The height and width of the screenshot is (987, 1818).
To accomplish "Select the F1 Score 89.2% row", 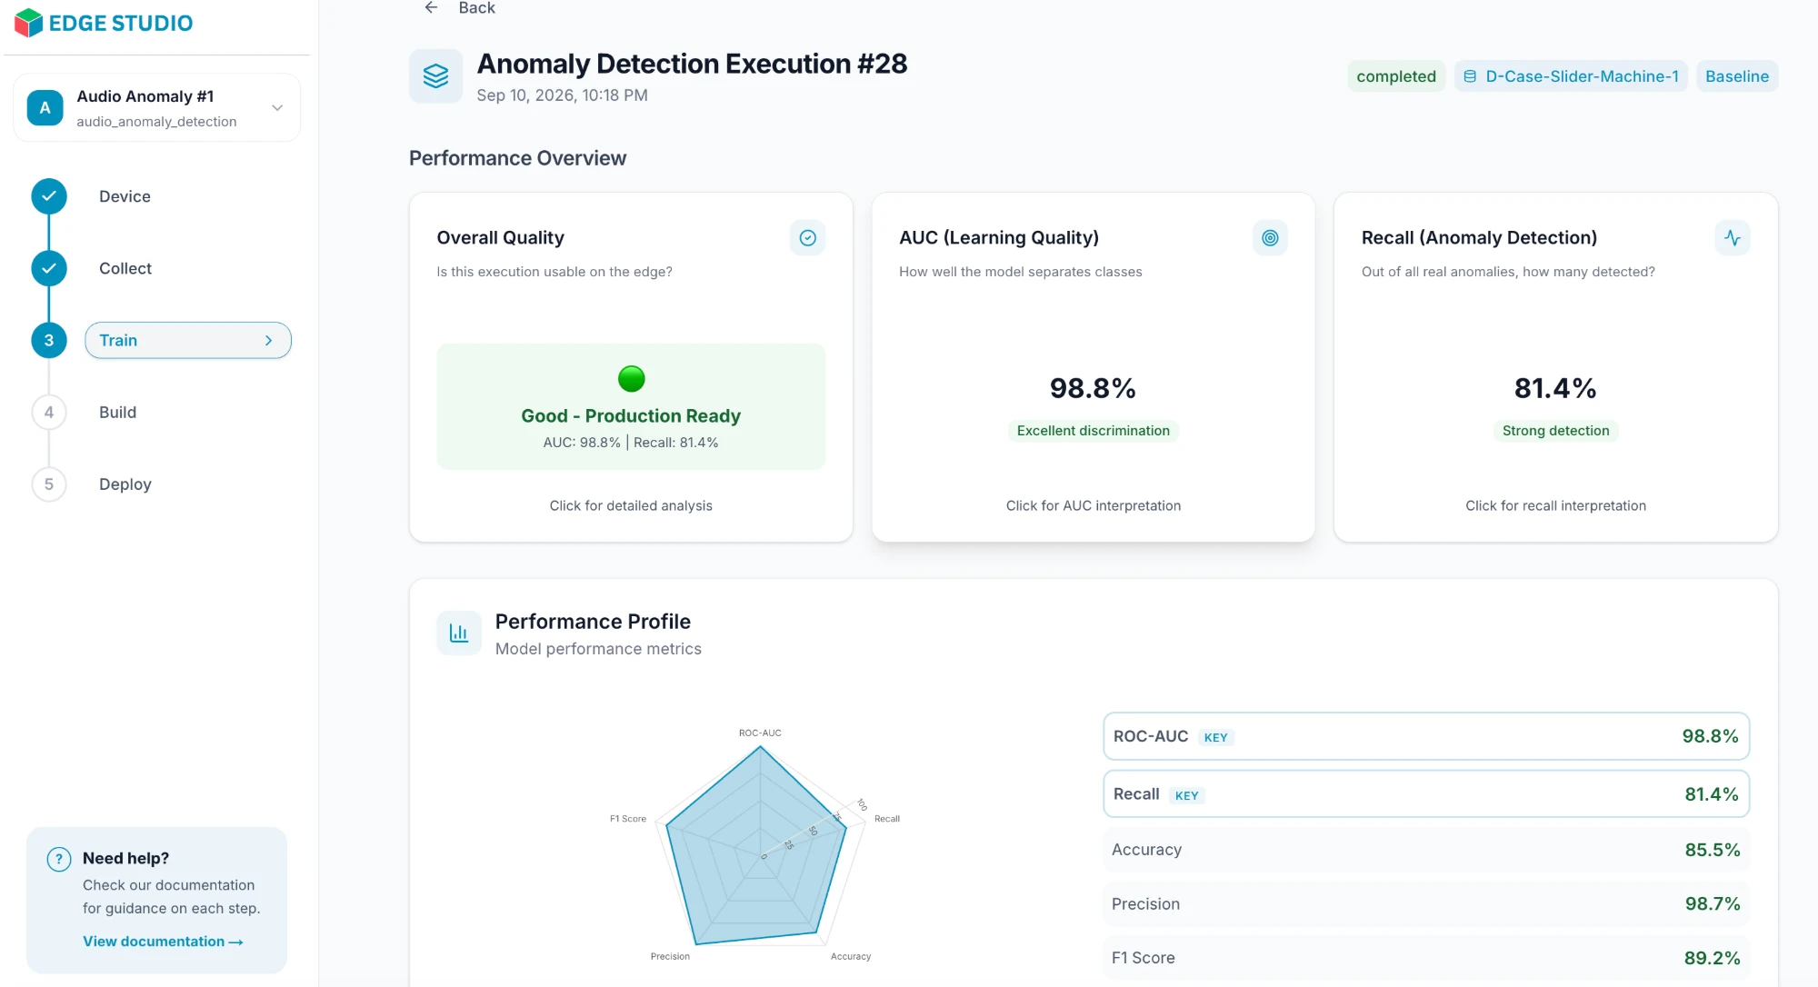I will point(1425,958).
